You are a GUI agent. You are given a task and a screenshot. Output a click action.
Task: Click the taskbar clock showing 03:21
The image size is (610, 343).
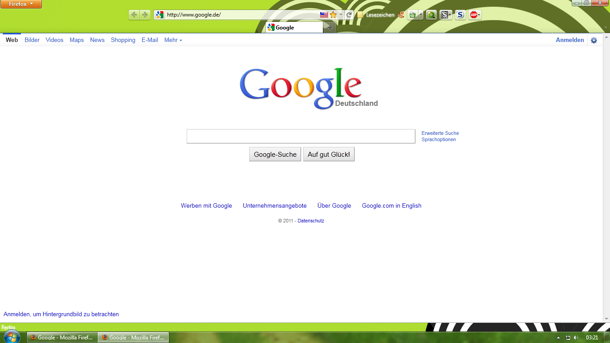click(x=592, y=338)
